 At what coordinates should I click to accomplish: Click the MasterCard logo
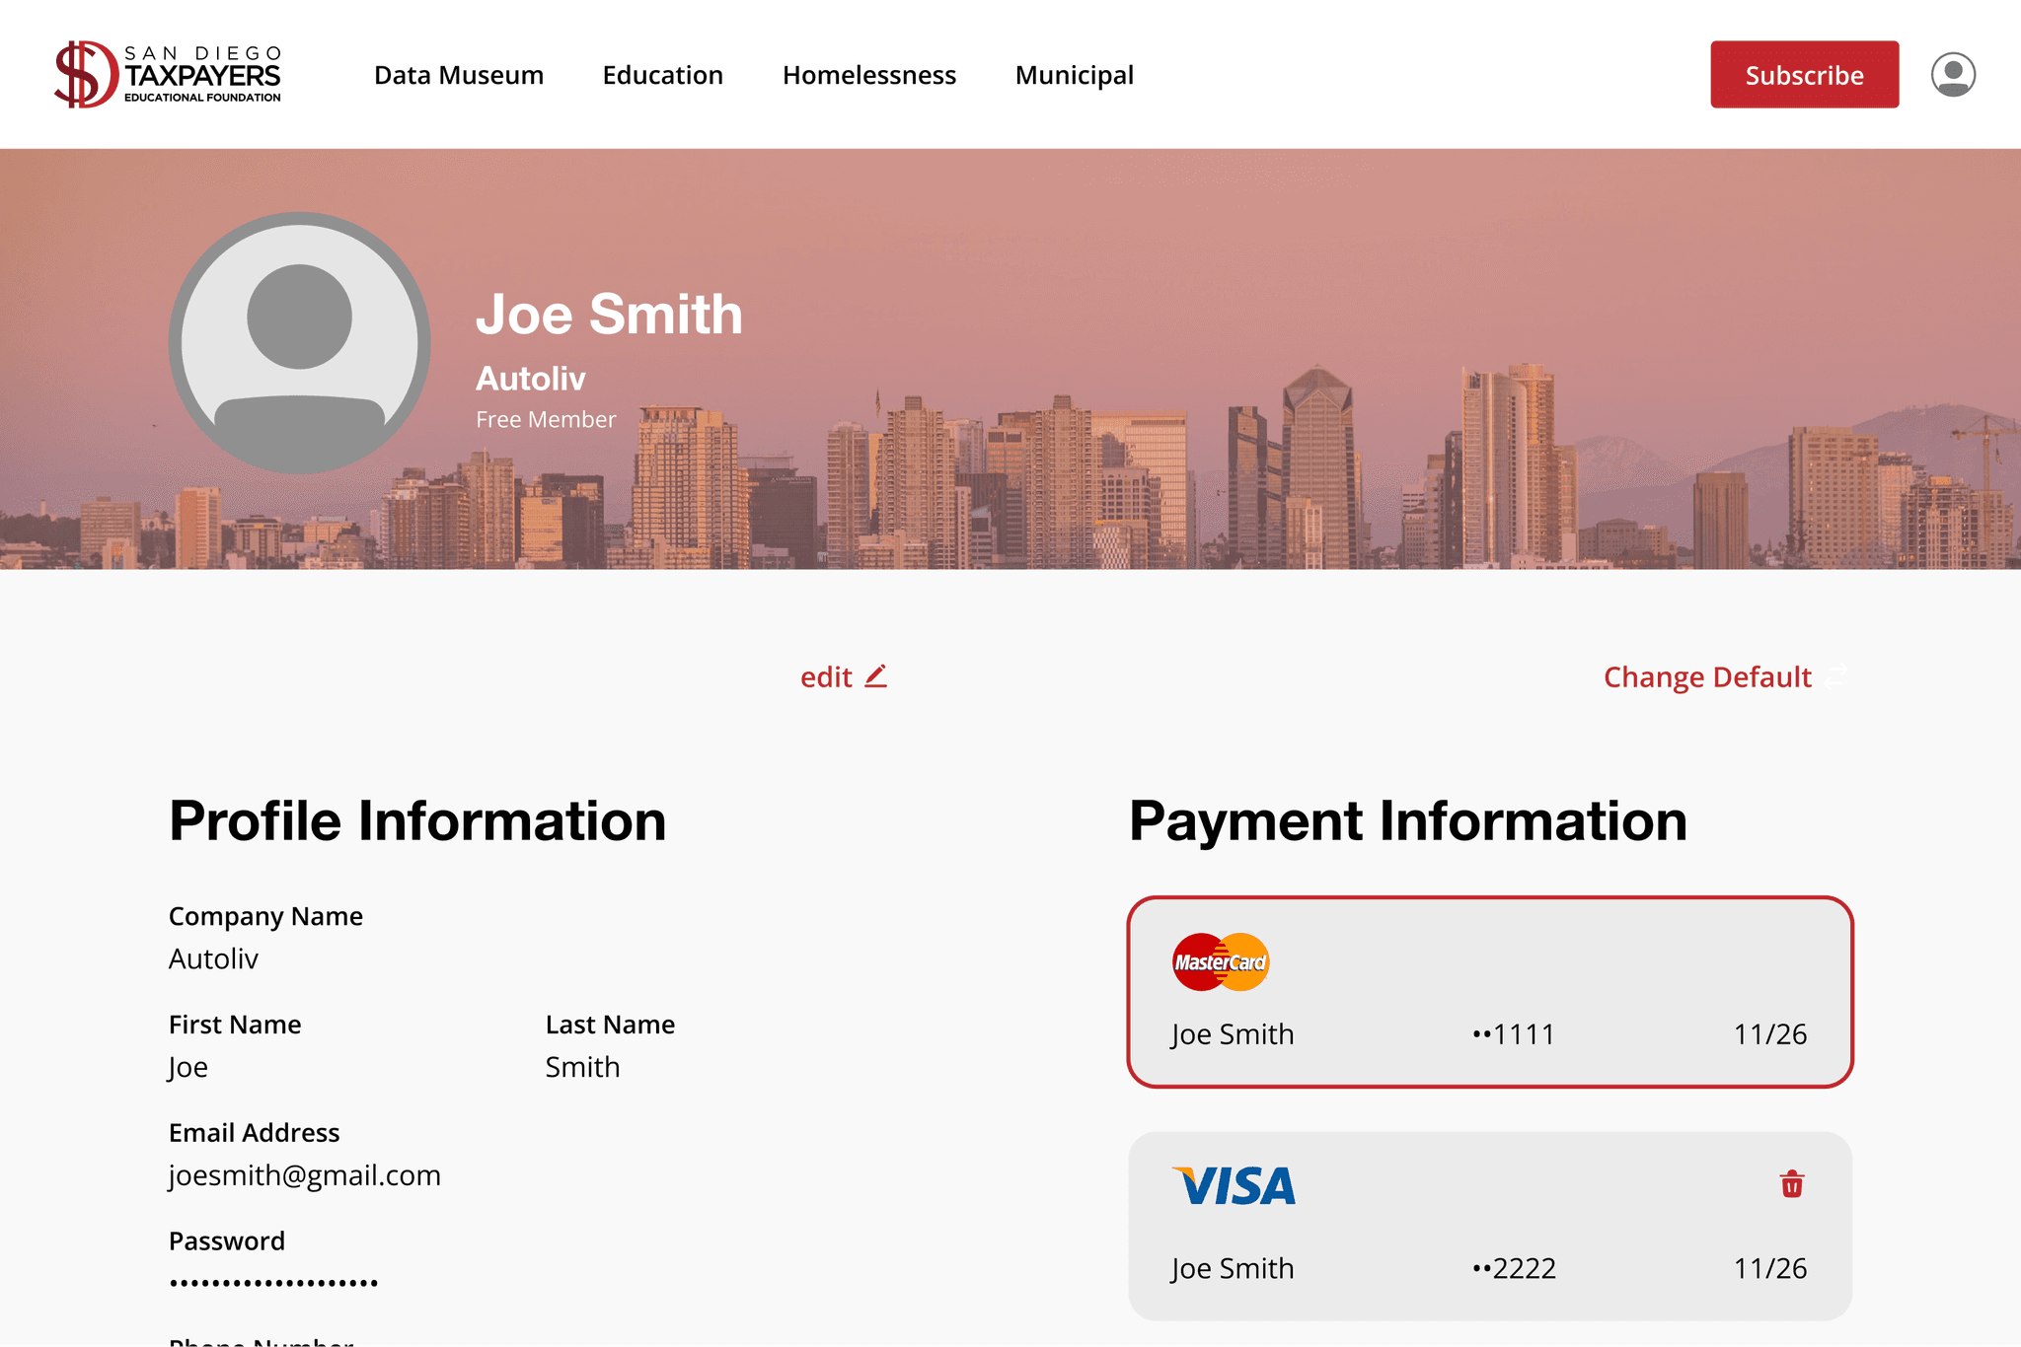click(1220, 961)
